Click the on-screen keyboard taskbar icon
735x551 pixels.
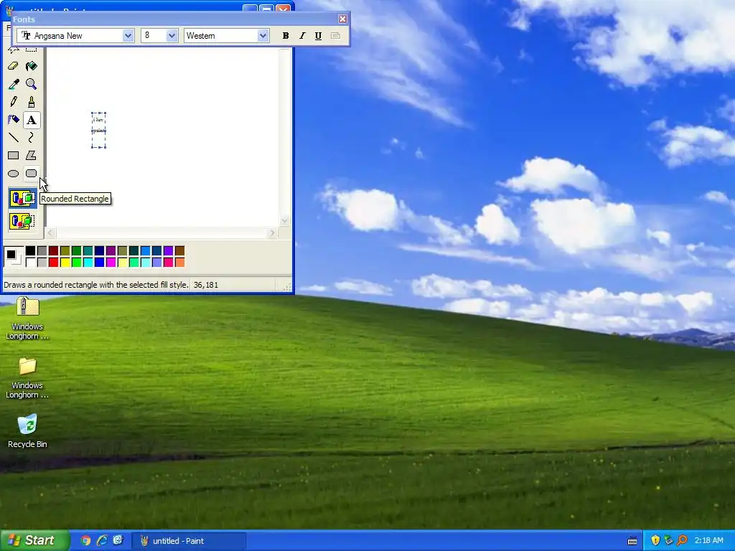tap(632, 541)
